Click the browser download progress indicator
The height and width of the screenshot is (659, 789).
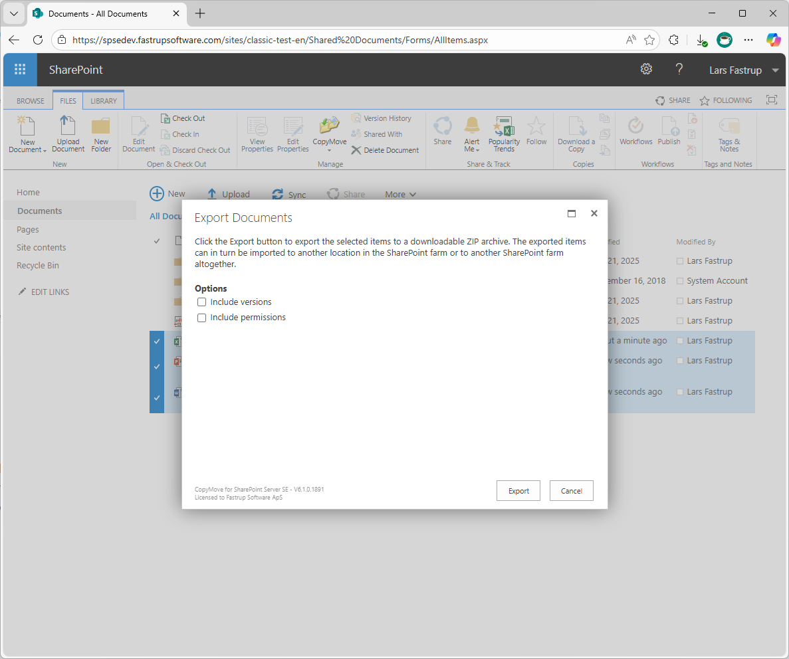701,40
